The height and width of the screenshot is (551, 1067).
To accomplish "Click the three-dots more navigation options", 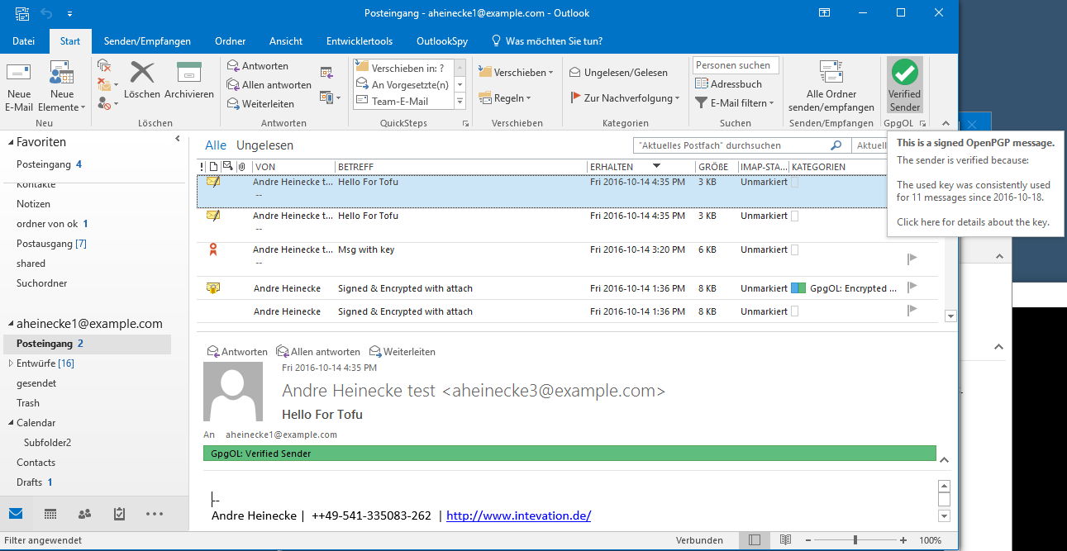I will (155, 514).
